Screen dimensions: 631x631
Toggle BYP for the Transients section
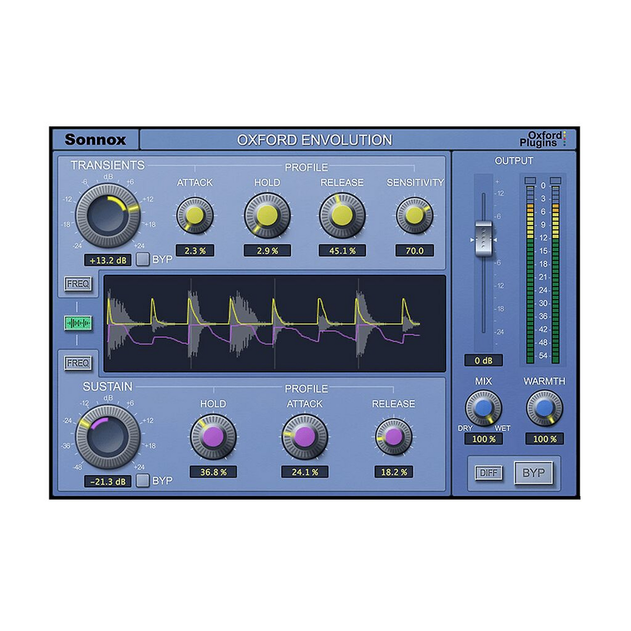tap(141, 259)
